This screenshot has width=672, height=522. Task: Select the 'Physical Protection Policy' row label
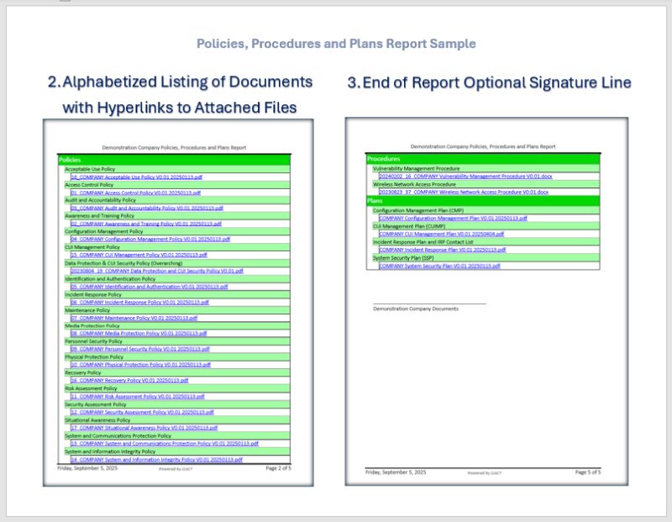point(94,357)
